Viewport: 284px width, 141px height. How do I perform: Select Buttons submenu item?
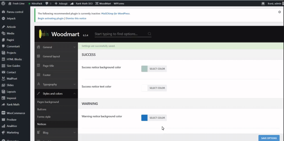(x=56, y=109)
